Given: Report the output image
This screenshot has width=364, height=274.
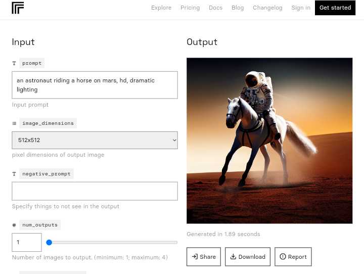Looking at the screenshot, I should 293,257.
